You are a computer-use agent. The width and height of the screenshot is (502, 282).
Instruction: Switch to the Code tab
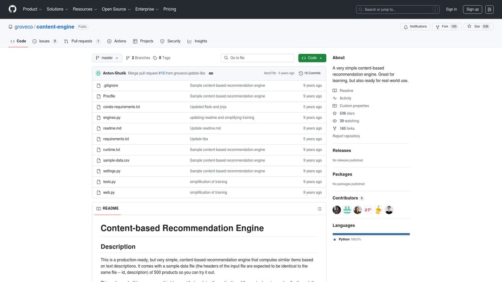pyautogui.click(x=18, y=41)
